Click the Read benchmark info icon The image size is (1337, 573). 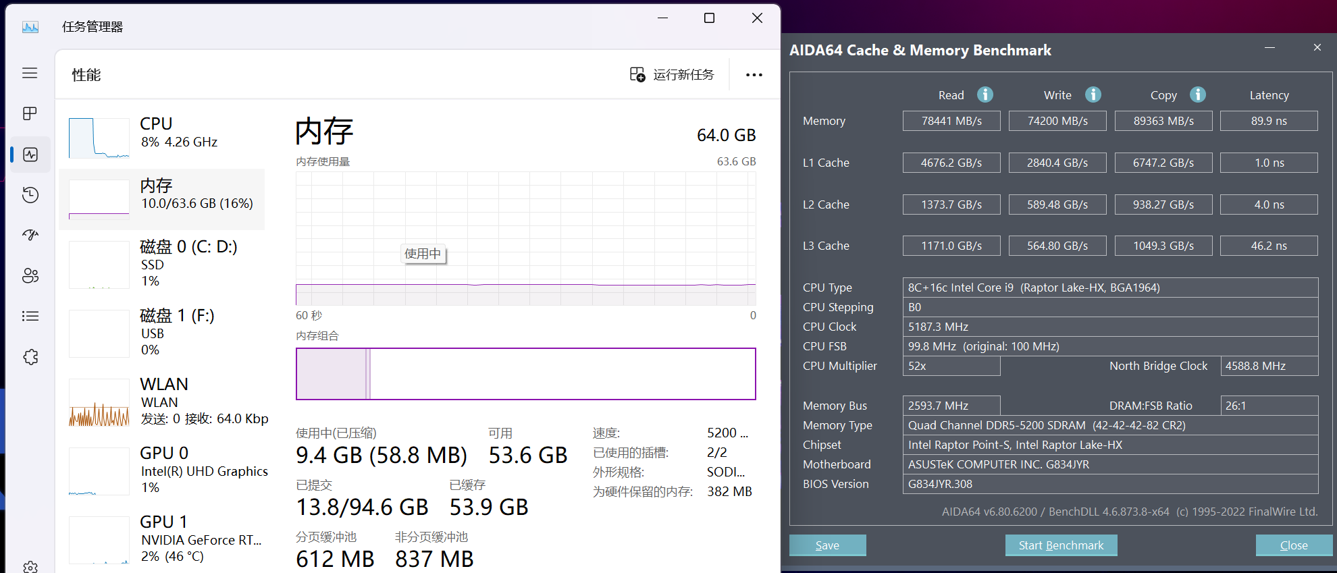985,94
